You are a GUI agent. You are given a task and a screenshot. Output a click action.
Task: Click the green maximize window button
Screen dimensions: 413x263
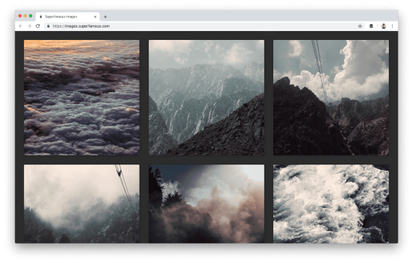tap(30, 16)
